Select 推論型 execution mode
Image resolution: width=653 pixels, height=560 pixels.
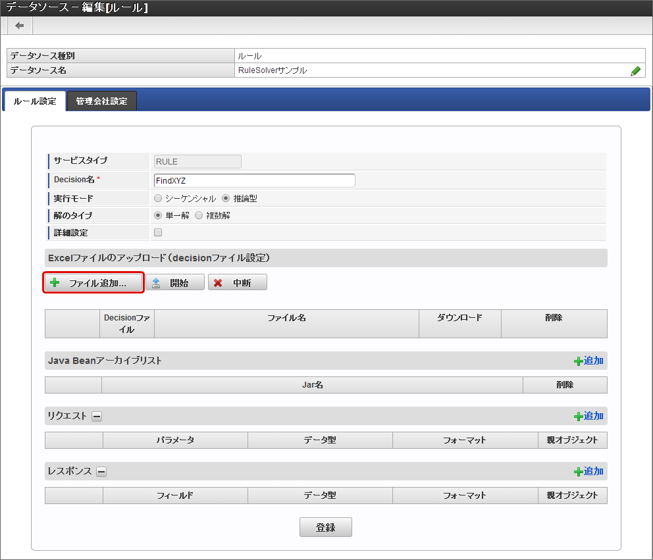(x=226, y=198)
